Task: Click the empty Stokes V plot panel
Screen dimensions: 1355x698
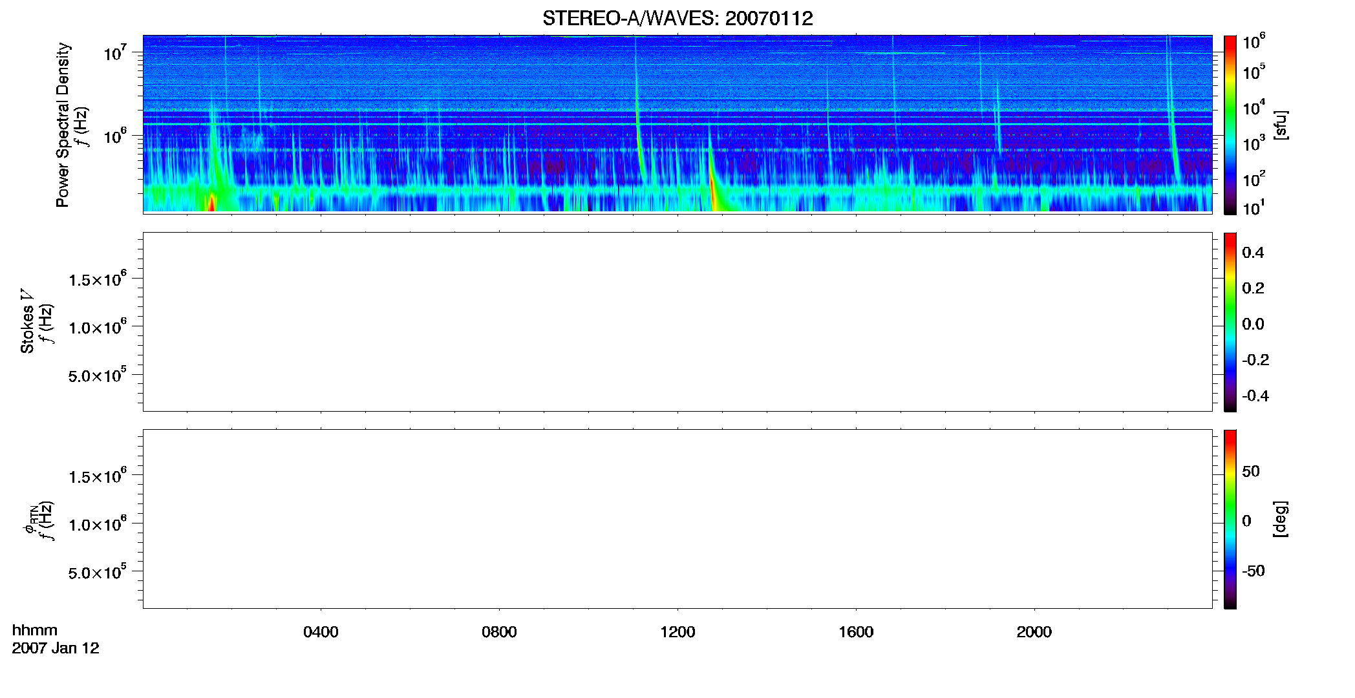Action: (677, 322)
